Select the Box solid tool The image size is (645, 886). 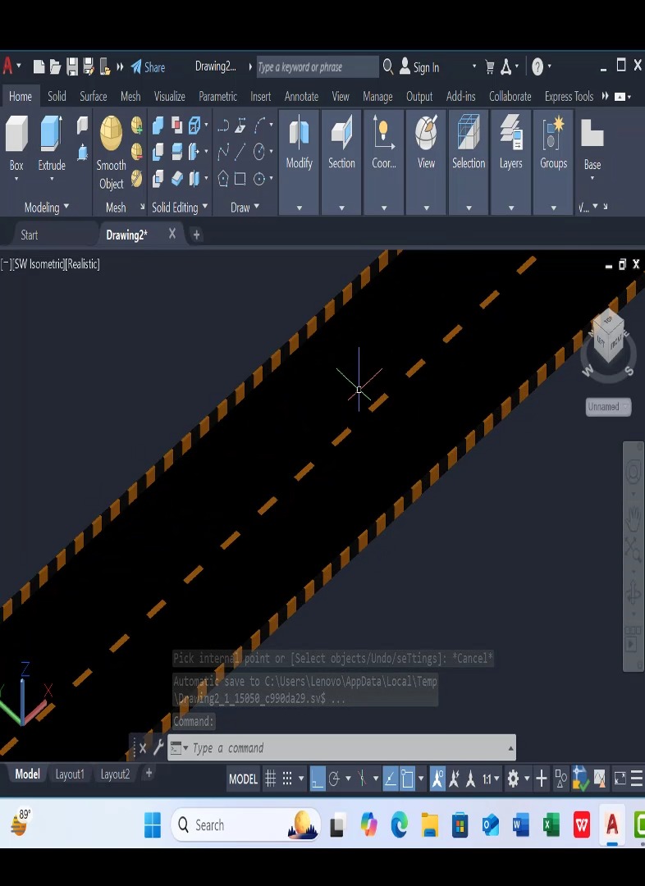(16, 135)
